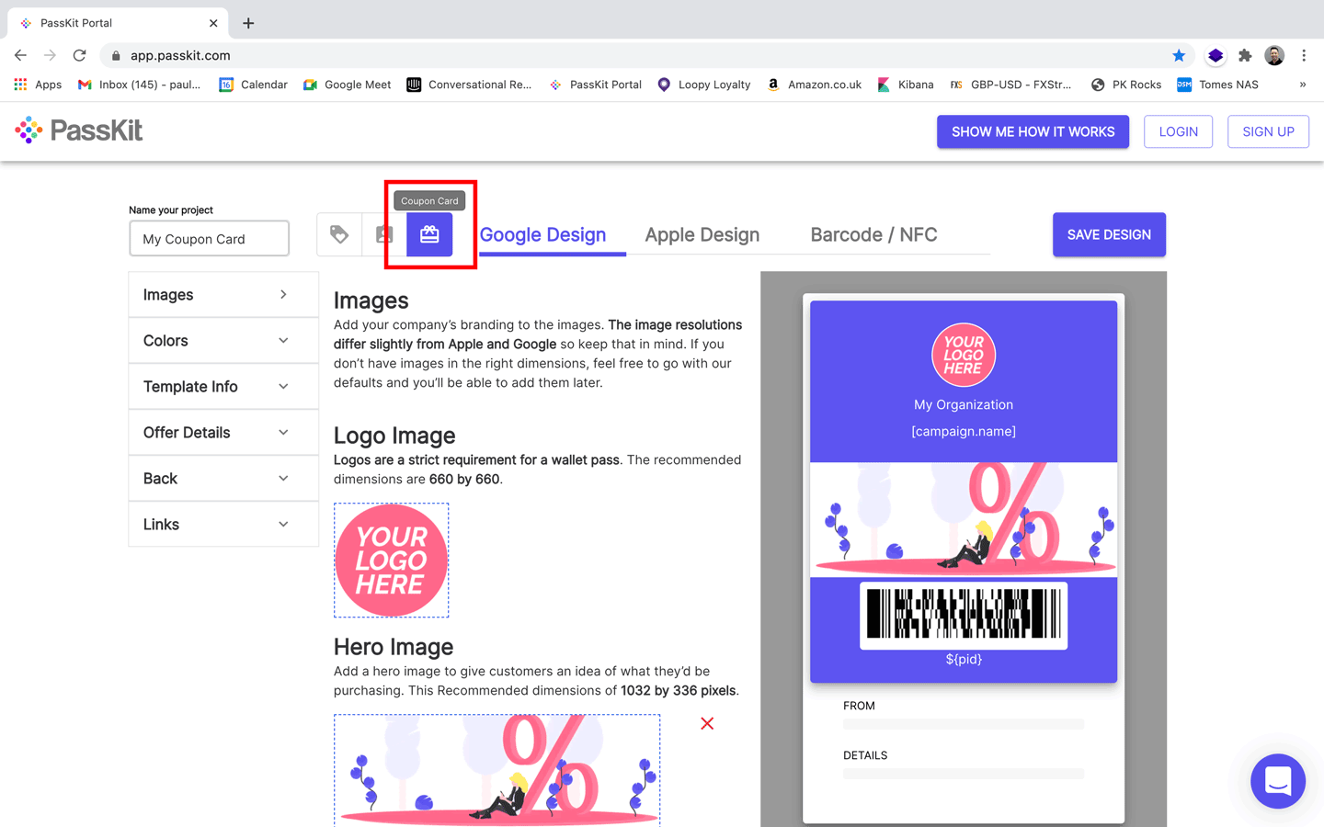This screenshot has height=827, width=1324.
Task: Open GBP-USD FXStreet bookmark
Action: pos(1010,85)
